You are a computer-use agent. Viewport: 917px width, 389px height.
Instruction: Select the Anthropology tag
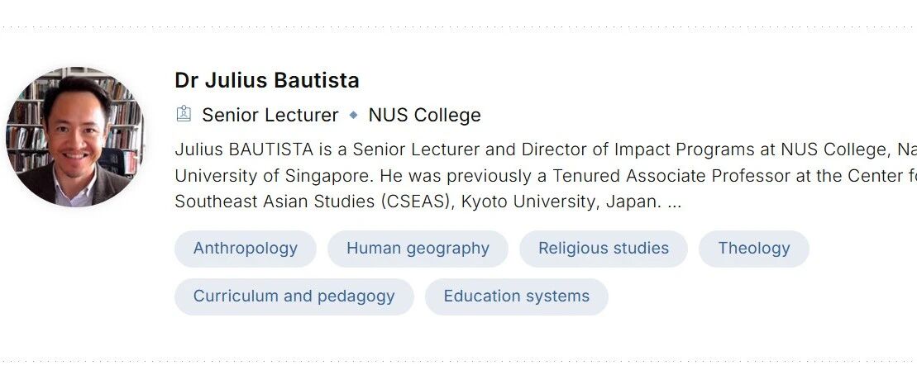(x=245, y=249)
